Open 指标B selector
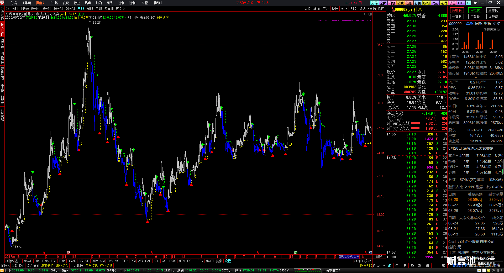504x273 pixels. coord(358,261)
